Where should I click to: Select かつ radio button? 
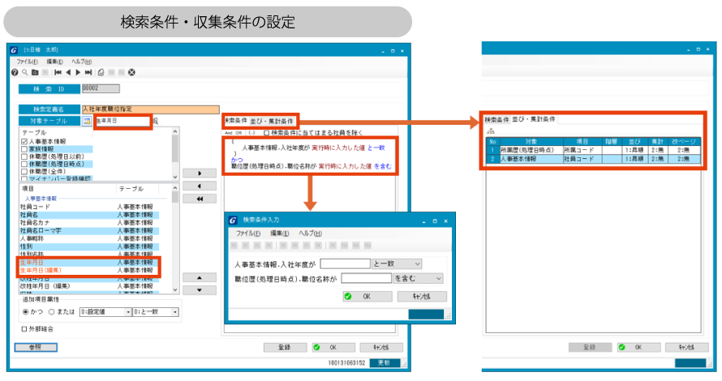click(26, 312)
